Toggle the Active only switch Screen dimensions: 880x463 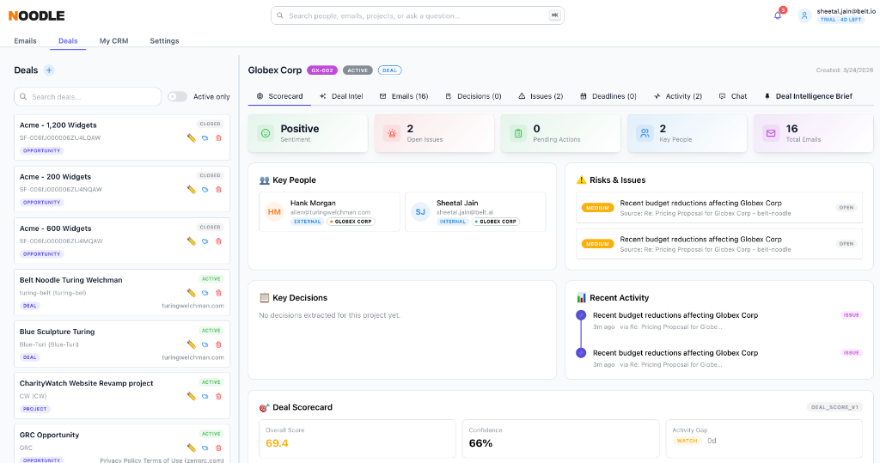pyautogui.click(x=177, y=96)
